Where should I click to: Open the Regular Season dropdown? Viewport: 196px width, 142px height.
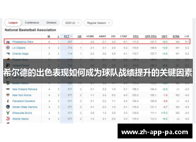point(98,23)
